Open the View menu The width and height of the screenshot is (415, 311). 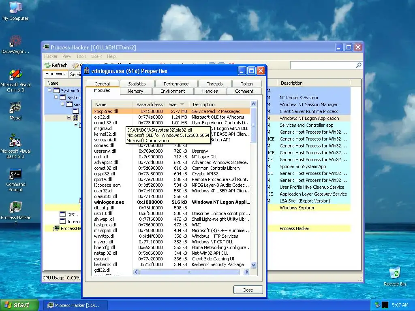pyautogui.click(x=67, y=56)
